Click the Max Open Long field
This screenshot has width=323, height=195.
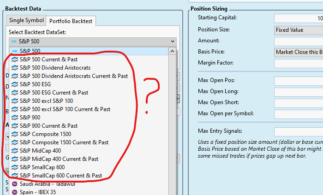coord(299,92)
